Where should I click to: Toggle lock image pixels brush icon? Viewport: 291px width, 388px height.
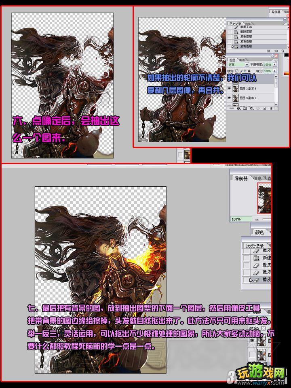coord(241,71)
